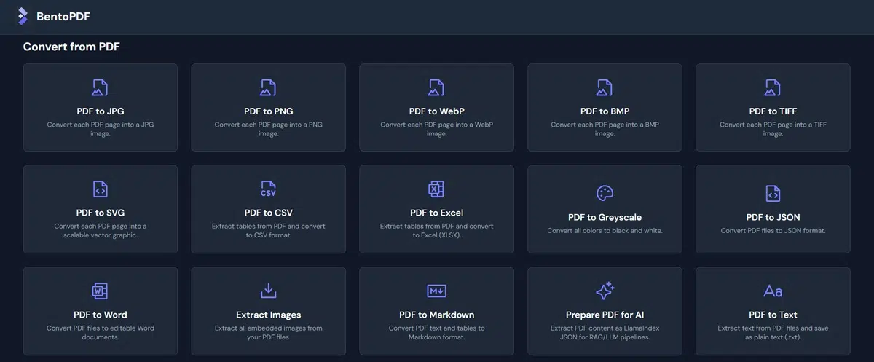874x362 pixels.
Task: Click the PDF to JPG image icon
Action: pos(100,87)
